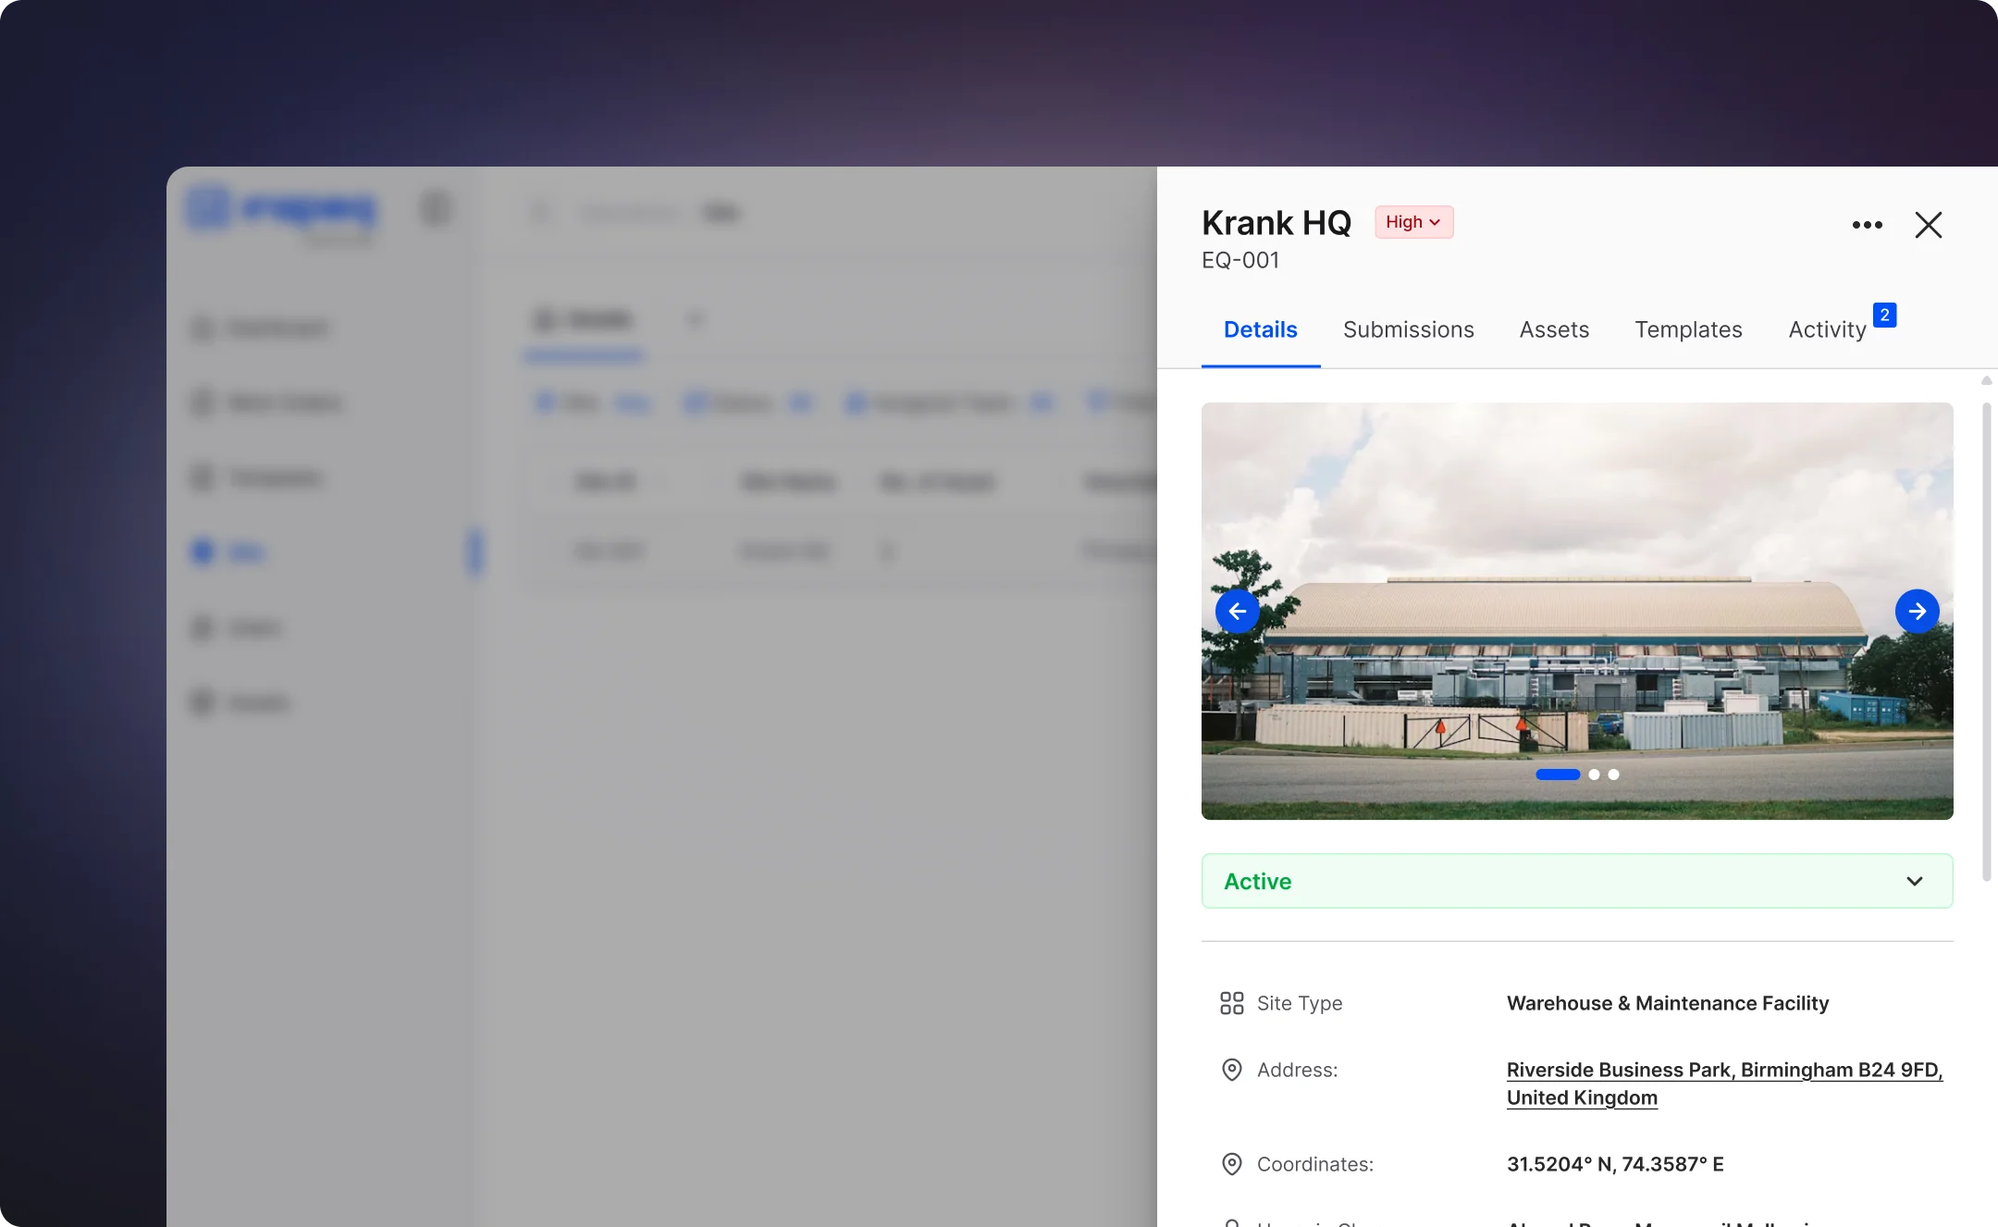Advance to the next site photo
The width and height of the screenshot is (1998, 1227).
(x=1918, y=611)
